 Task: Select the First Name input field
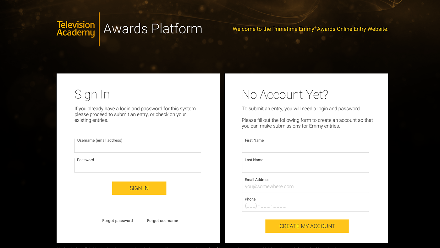pyautogui.click(x=305, y=146)
